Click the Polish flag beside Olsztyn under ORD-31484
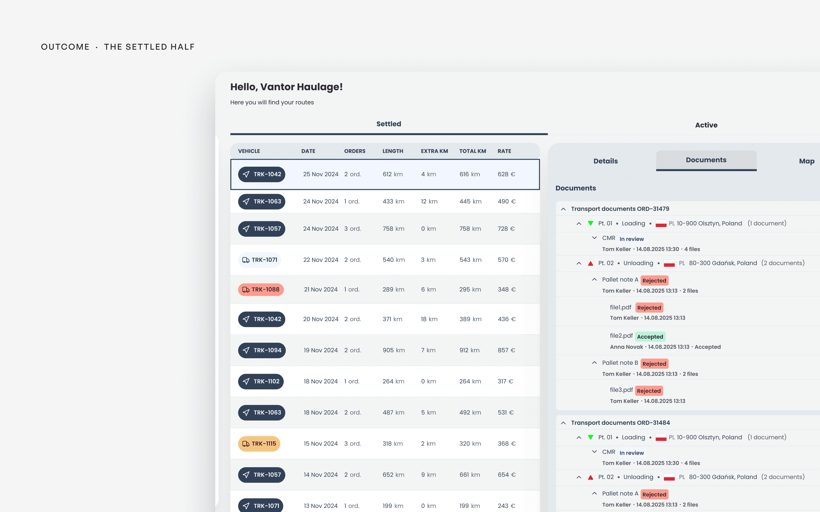This screenshot has width=820, height=512. tap(661, 438)
